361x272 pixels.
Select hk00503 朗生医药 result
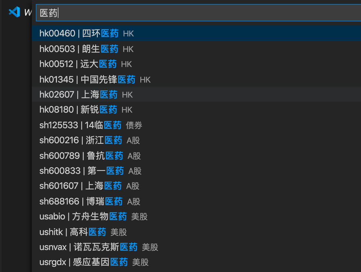point(196,49)
